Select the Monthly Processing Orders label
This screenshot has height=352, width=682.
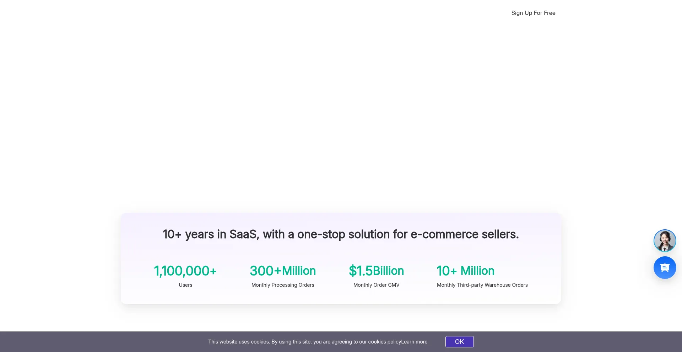(283, 285)
